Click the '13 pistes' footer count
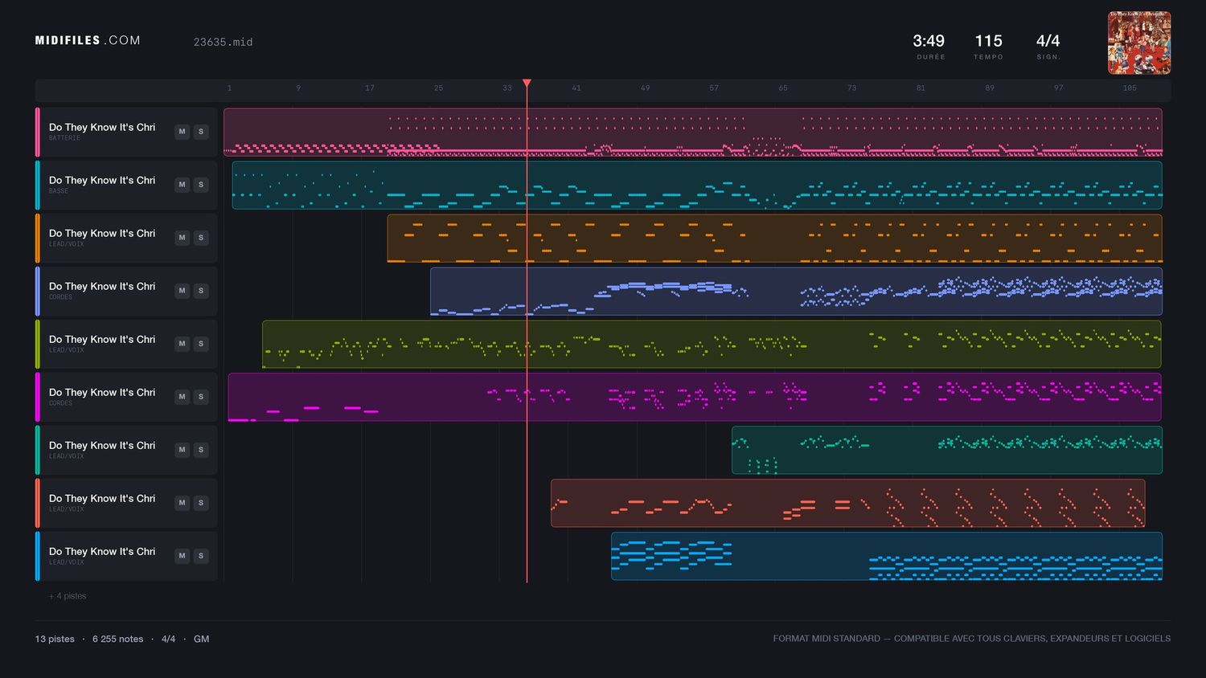The width and height of the screenshot is (1206, 678). point(55,639)
